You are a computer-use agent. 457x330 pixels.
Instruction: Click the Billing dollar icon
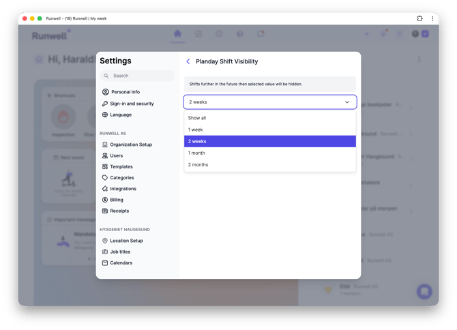click(x=105, y=200)
